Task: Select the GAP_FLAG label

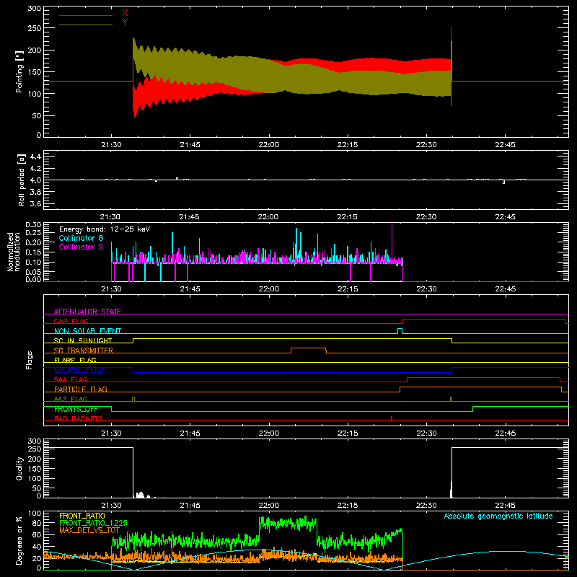Action: pyautogui.click(x=71, y=321)
